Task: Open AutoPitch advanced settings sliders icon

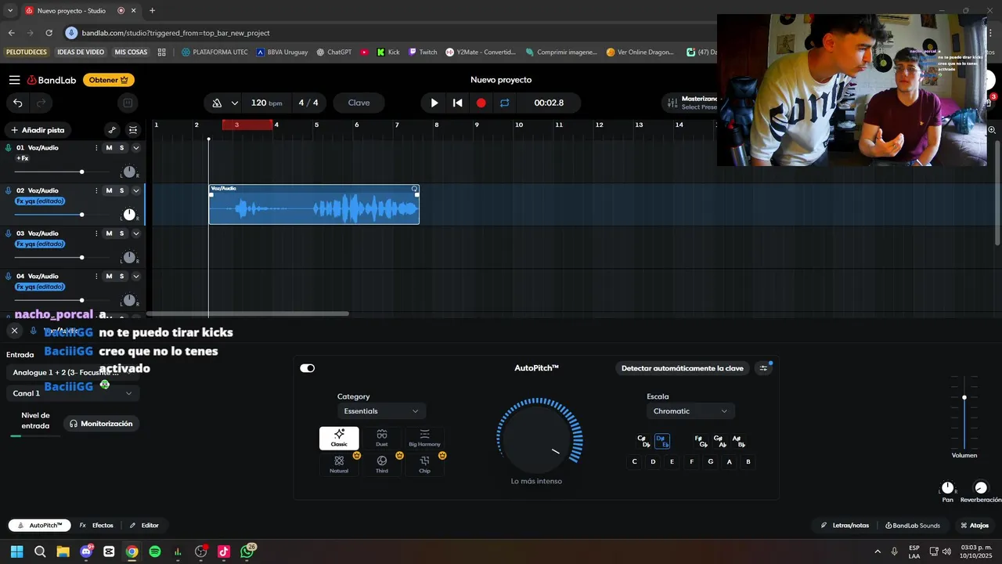Action: (x=764, y=368)
